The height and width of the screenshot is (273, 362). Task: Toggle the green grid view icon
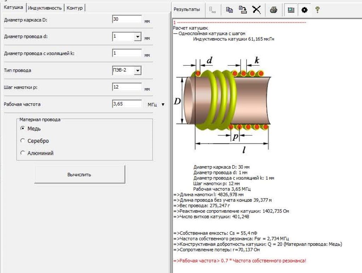[291, 10]
